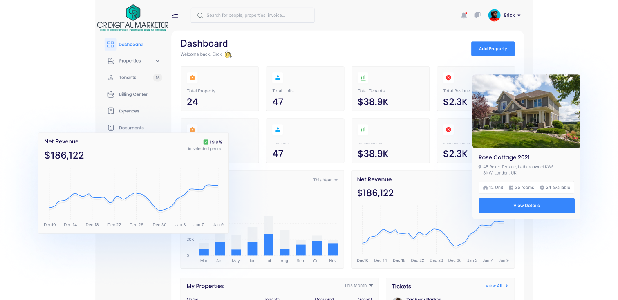The width and height of the screenshot is (618, 300).
Task: Click the search input field
Action: point(253,15)
